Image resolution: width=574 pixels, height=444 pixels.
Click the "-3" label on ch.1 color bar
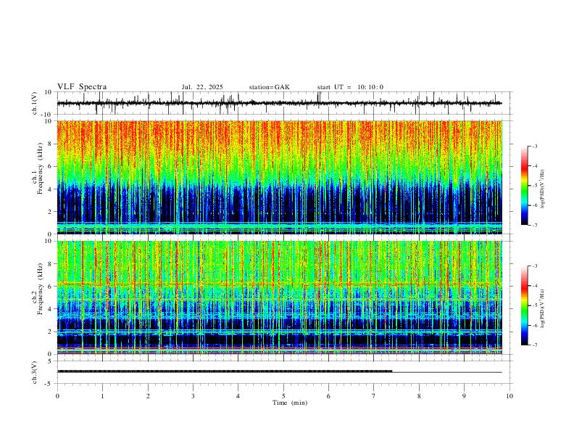(535, 146)
